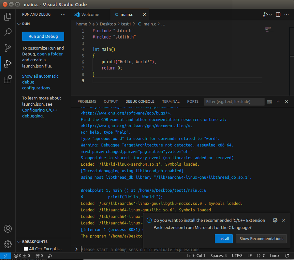Open dropdown next to the run icon
Viewport: 294px width, 260px height.
click(271, 15)
